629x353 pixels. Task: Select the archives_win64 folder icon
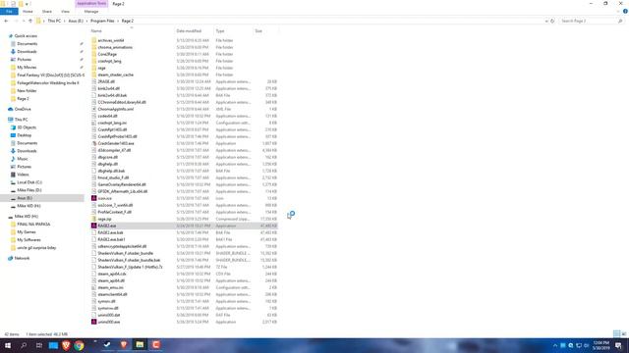click(x=94, y=40)
